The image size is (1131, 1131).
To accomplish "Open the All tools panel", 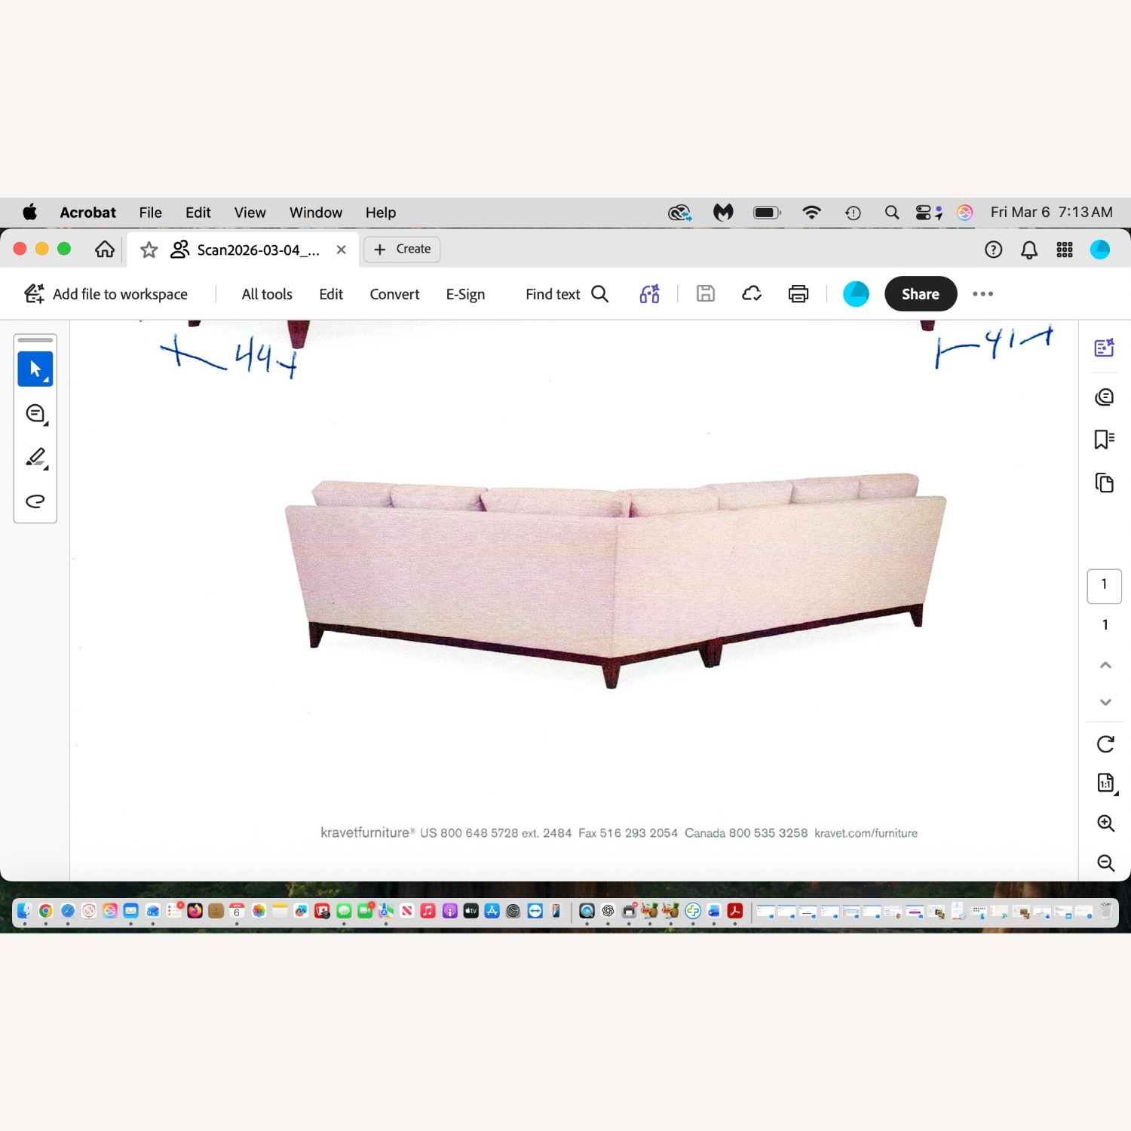I will 267,294.
